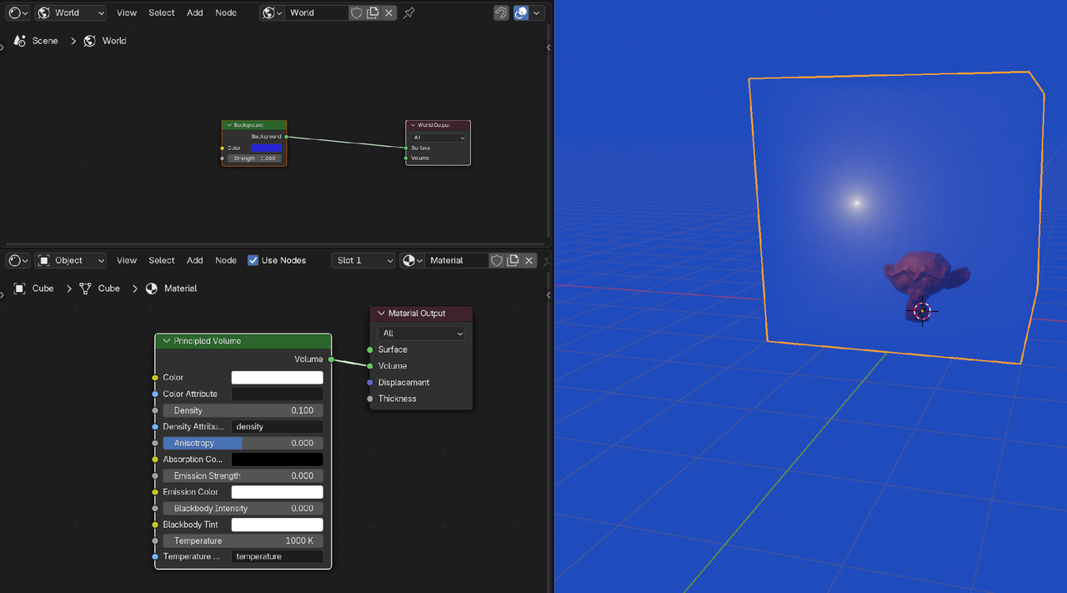Open the Object shader type dropdown
Image resolution: width=1067 pixels, height=593 pixels.
[x=71, y=260]
